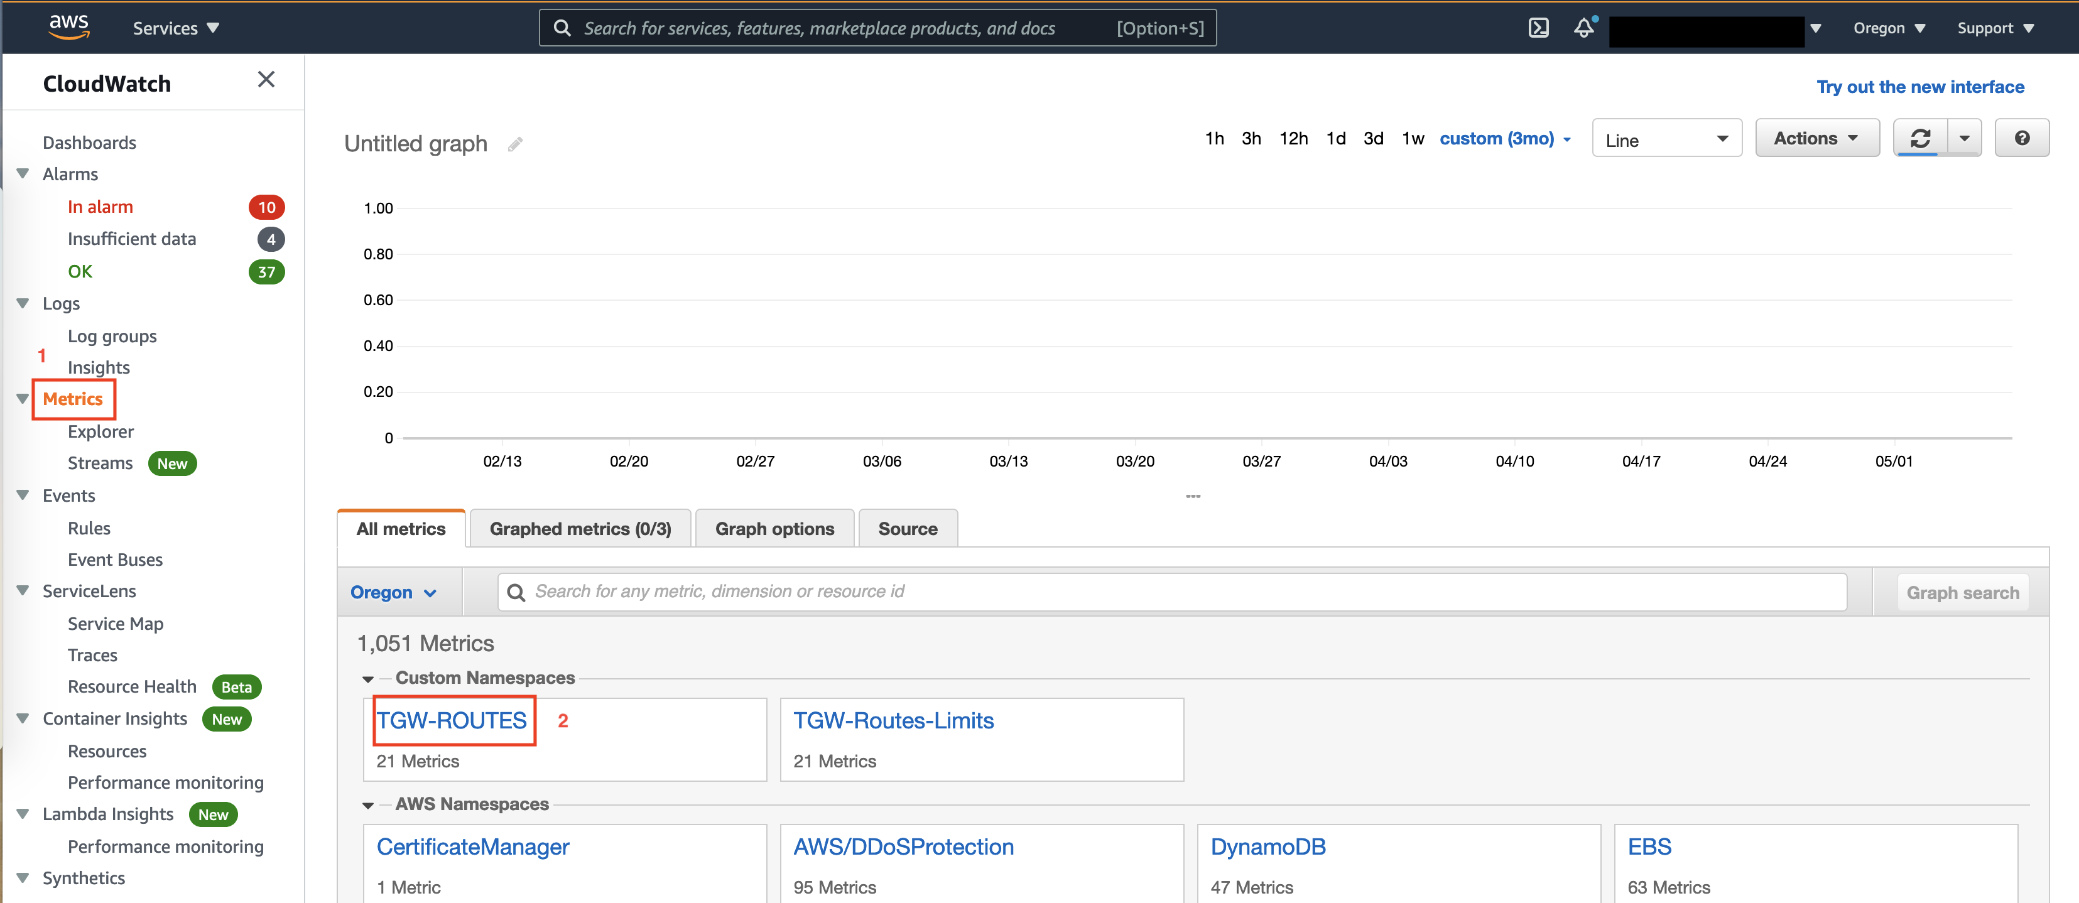Image resolution: width=2079 pixels, height=903 pixels.
Task: Open the CloudShell terminal icon
Action: tap(1538, 28)
